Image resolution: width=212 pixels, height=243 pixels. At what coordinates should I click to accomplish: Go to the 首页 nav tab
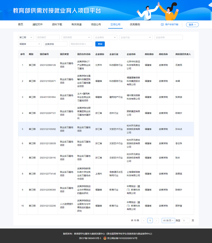point(20,24)
